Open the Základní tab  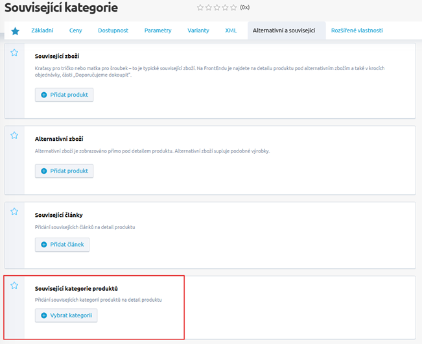click(42, 31)
